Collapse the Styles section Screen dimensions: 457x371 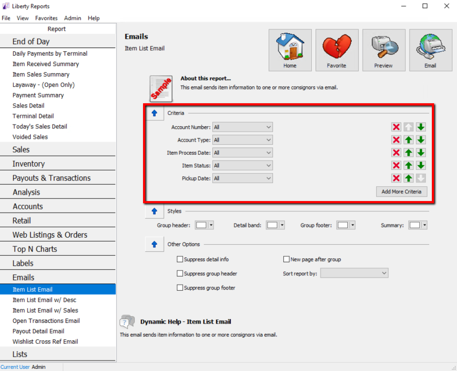point(155,211)
